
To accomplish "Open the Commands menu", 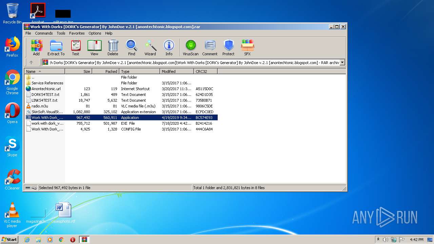I will 44,33.
